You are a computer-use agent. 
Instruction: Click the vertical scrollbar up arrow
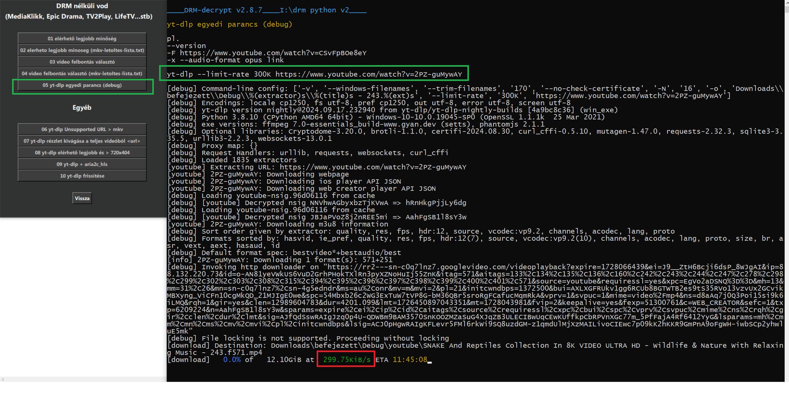tap(786, 3)
